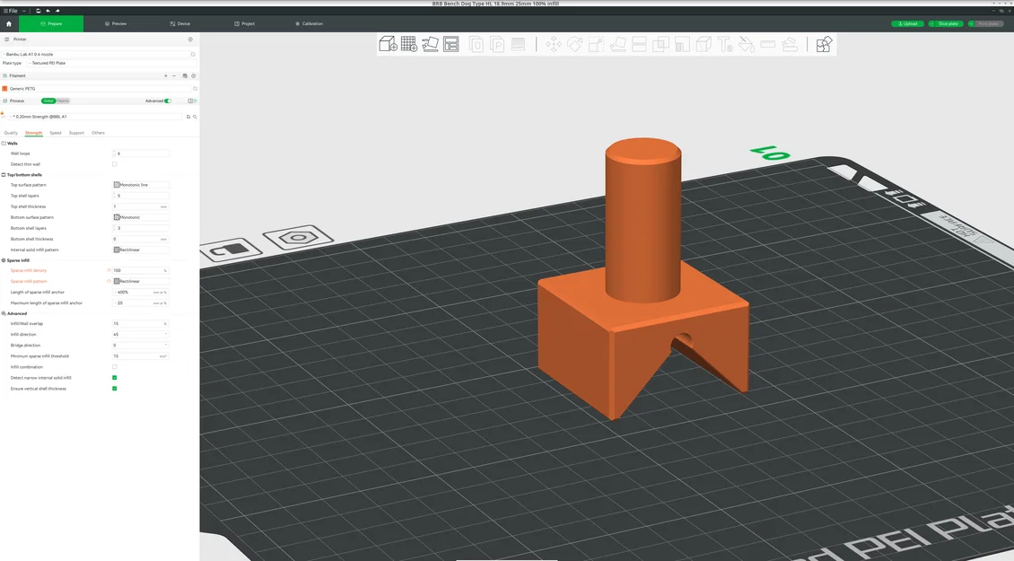
Task: Edit the Infill direction value field
Action: click(141, 335)
